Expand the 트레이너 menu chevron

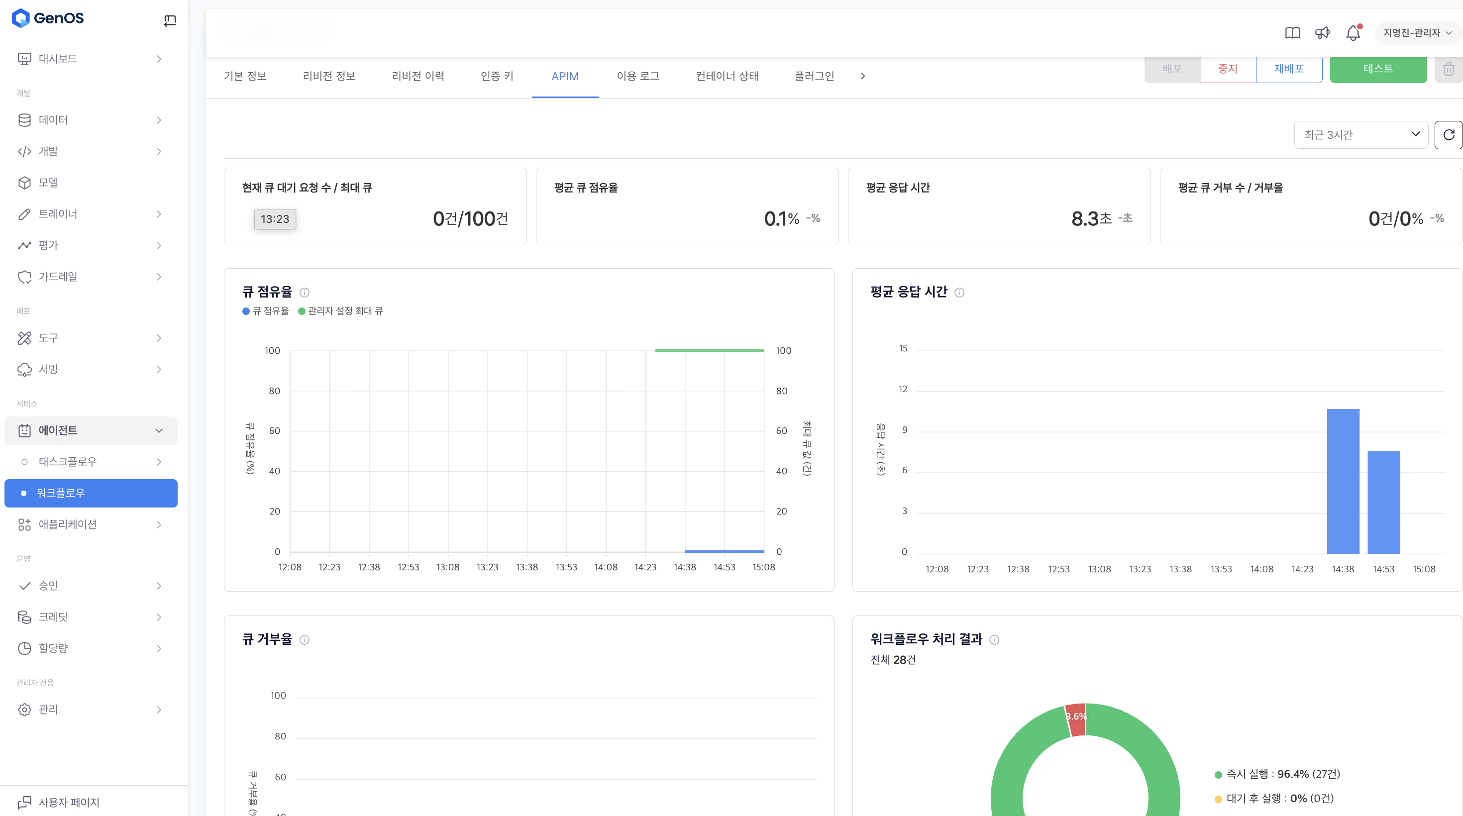pos(159,214)
